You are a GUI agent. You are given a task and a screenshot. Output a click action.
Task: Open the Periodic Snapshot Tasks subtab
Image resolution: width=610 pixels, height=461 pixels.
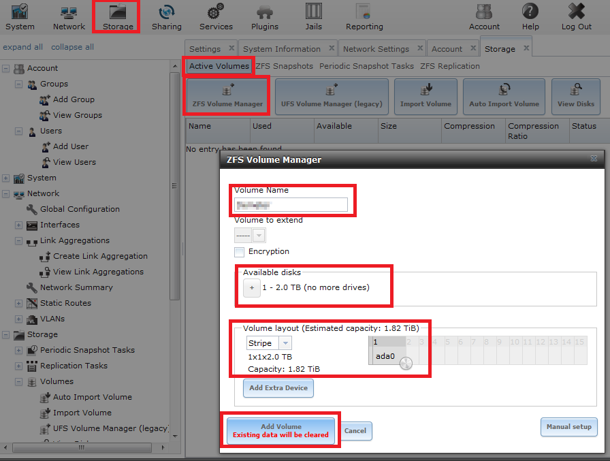(x=366, y=66)
